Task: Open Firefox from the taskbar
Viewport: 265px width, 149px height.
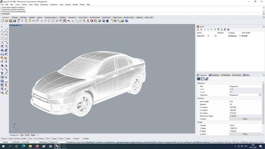Action: [x=37, y=146]
